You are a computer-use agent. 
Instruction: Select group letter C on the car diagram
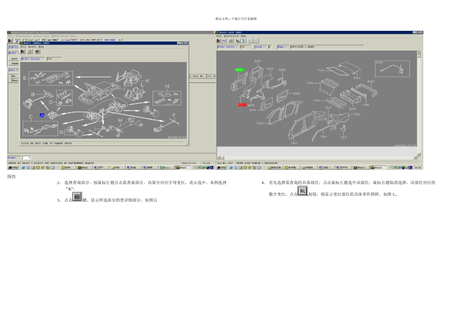31,117
